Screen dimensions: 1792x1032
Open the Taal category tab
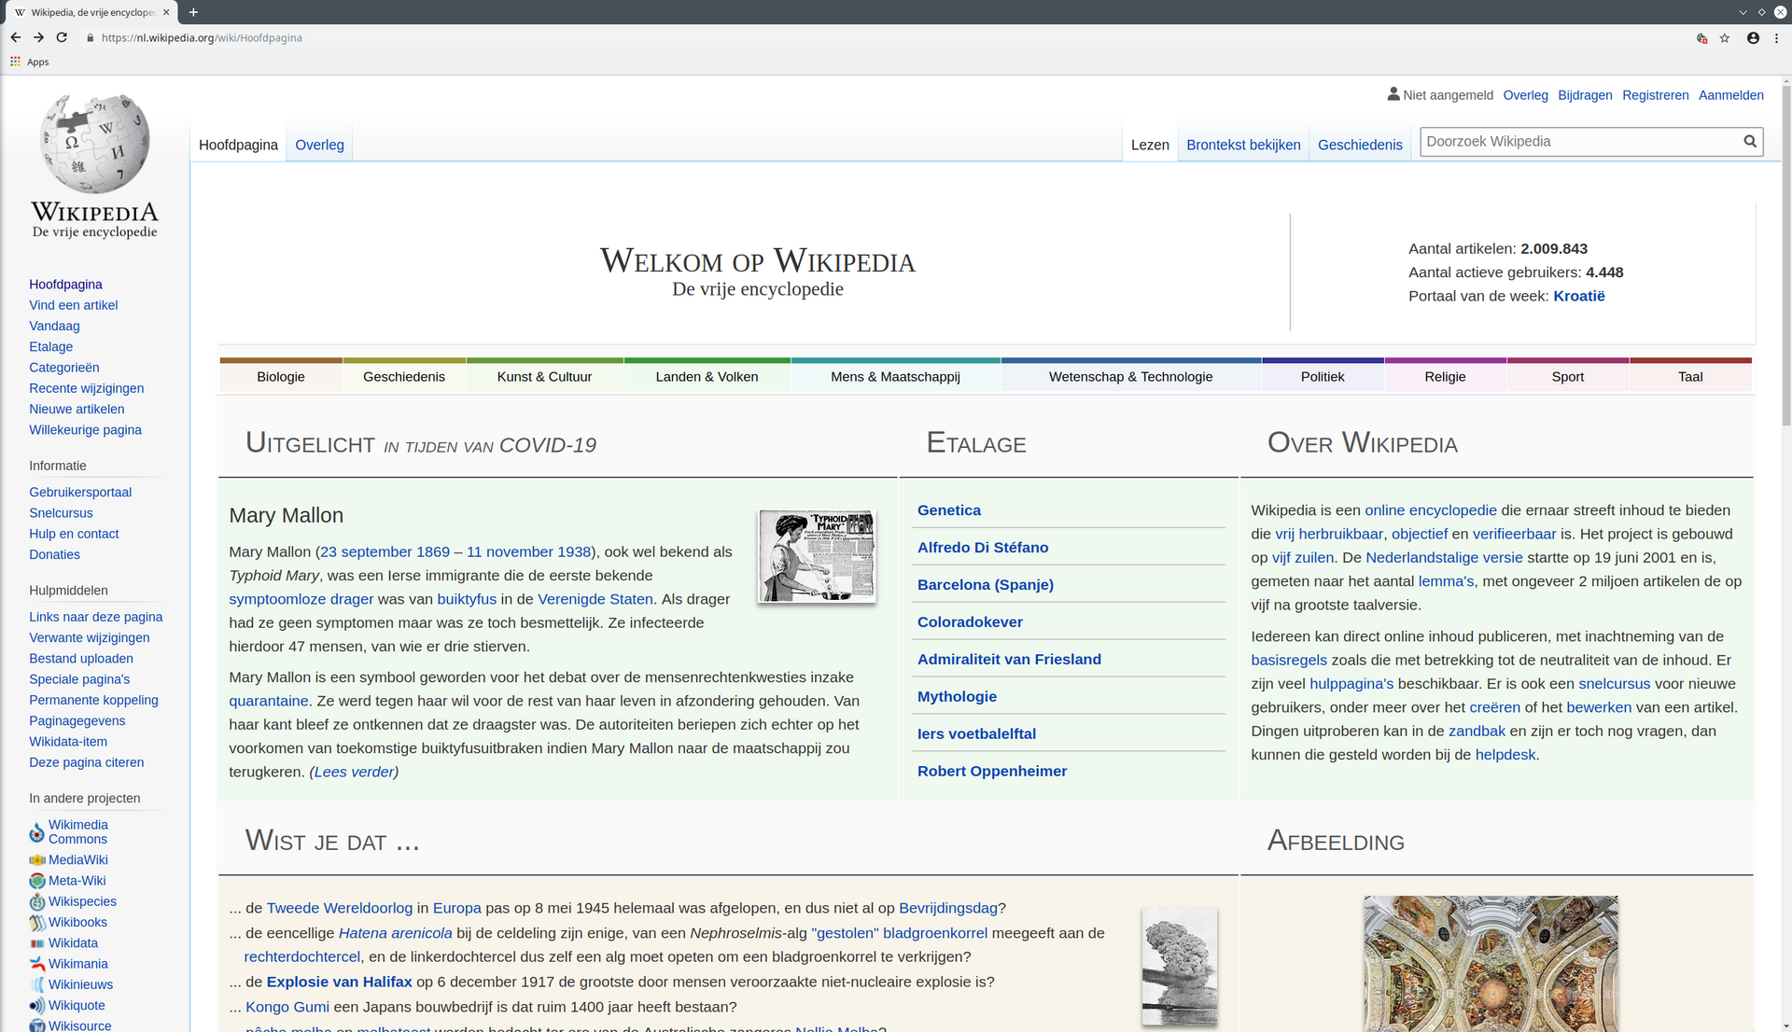click(1690, 377)
